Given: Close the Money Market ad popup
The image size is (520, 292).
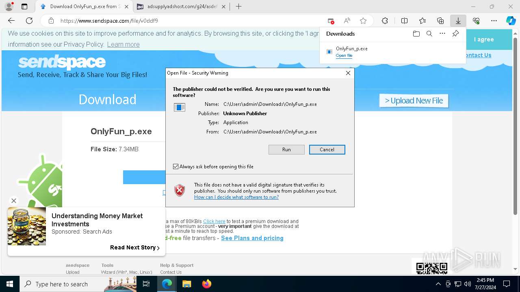Looking at the screenshot, I should tap(14, 200).
